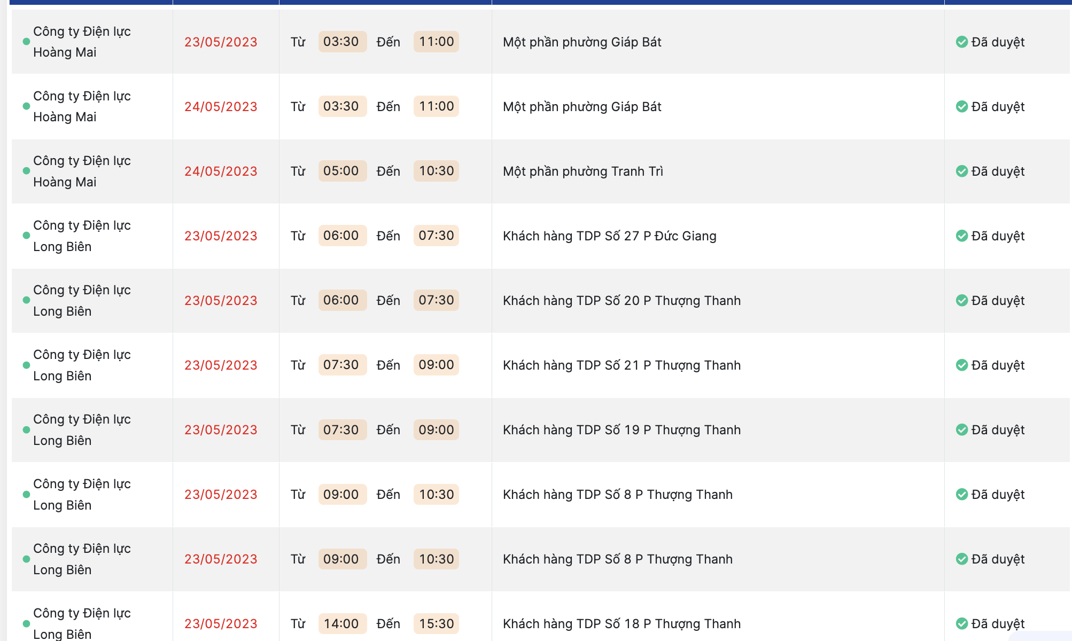Click green status dot in Tranh Trì row
The image size is (1072, 641).
26,171
